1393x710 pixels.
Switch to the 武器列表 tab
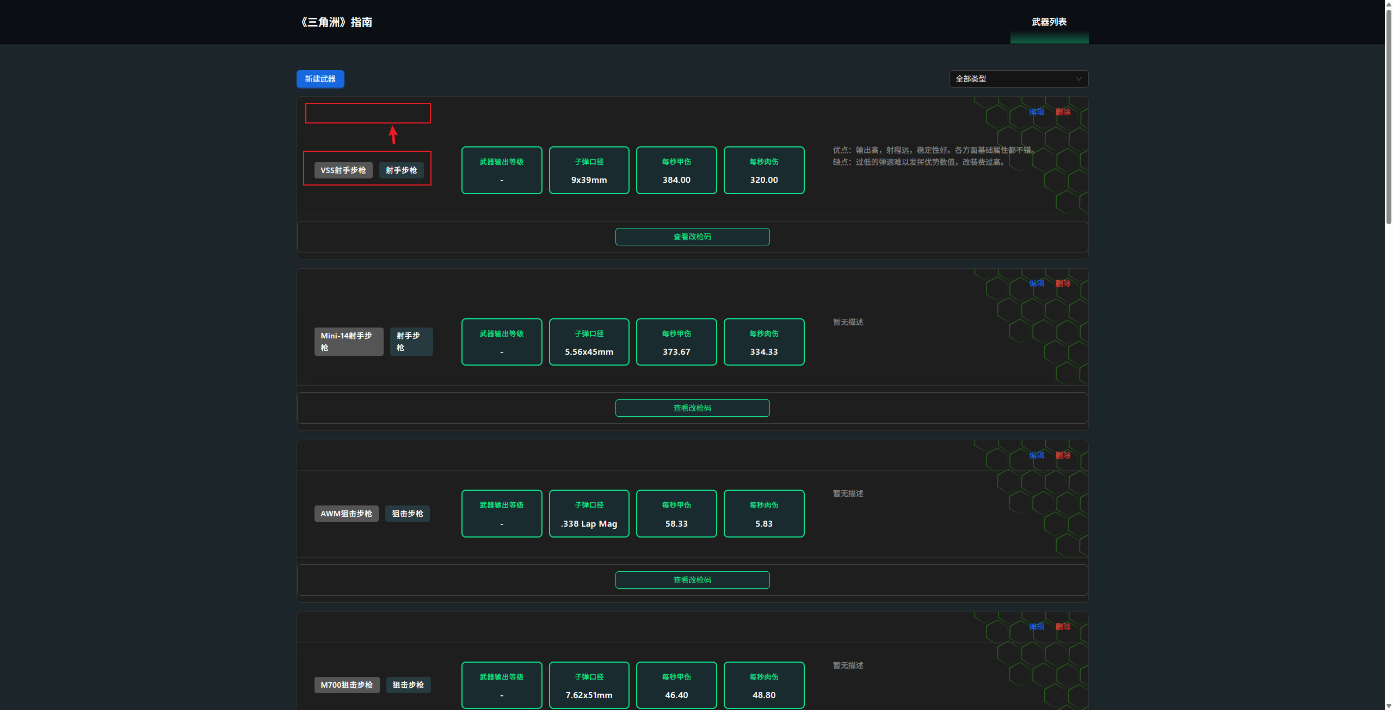1049,22
